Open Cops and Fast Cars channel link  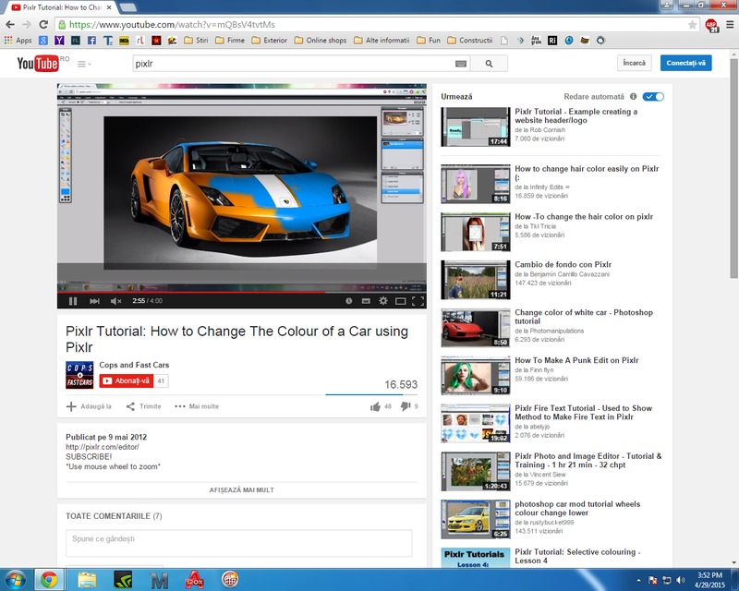134,365
